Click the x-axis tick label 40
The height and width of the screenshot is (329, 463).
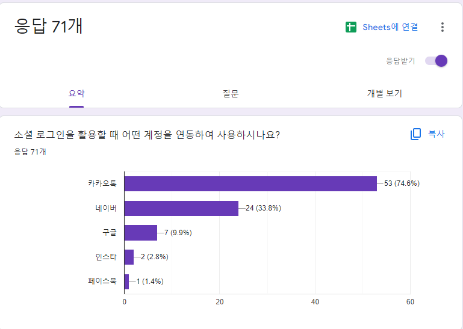pos(315,302)
